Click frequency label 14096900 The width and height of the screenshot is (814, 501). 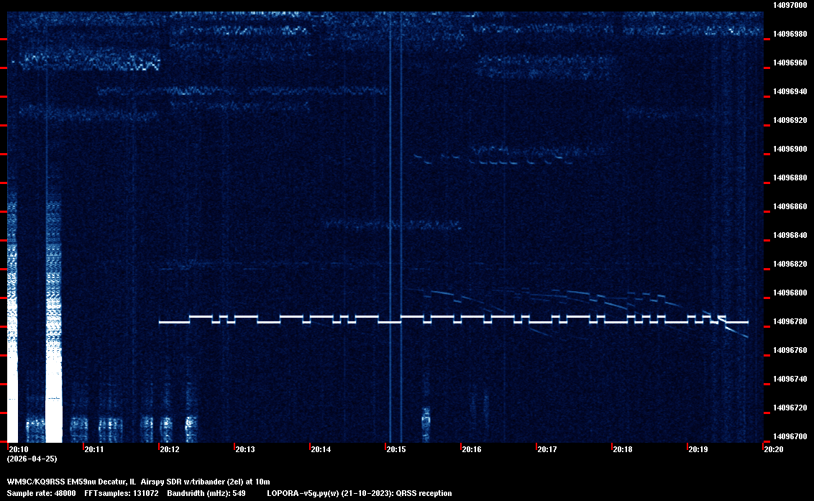pyautogui.click(x=790, y=149)
